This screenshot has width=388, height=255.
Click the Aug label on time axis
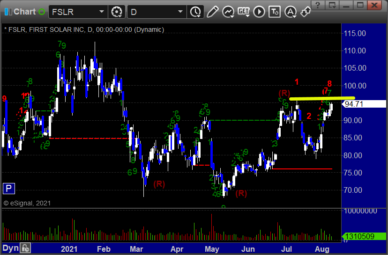point(322,249)
